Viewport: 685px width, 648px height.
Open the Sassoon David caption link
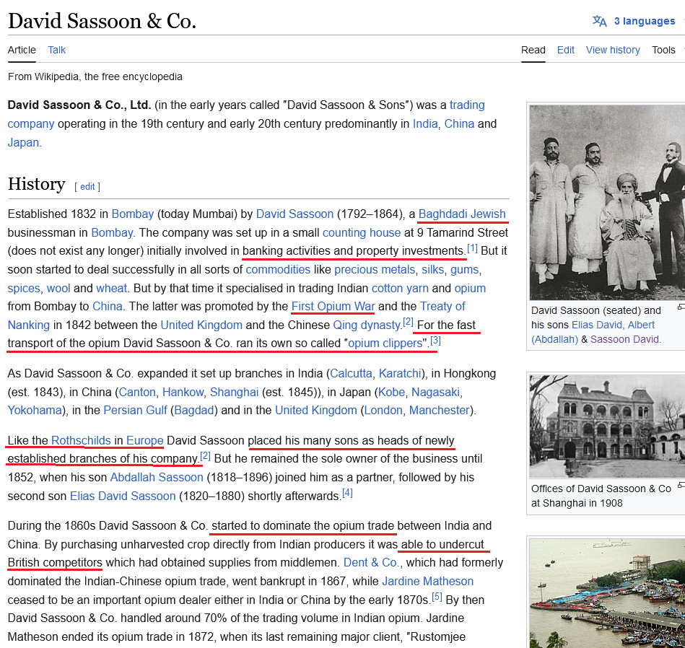tap(624, 340)
